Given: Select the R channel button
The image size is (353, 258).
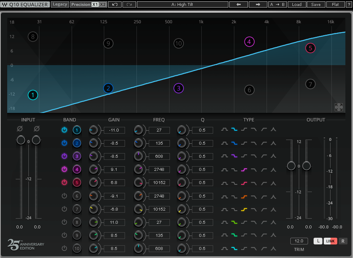Looking at the screenshot, I should (x=343, y=241).
